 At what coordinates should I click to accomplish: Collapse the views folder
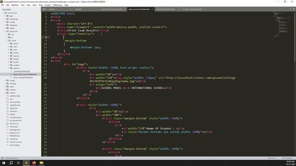pos(7,41)
